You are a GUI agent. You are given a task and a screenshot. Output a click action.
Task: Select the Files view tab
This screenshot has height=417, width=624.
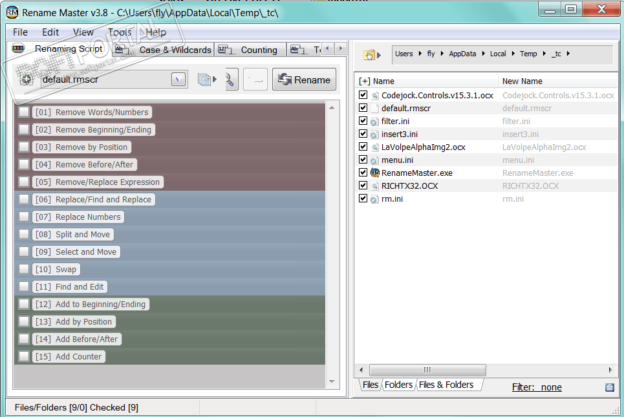371,385
